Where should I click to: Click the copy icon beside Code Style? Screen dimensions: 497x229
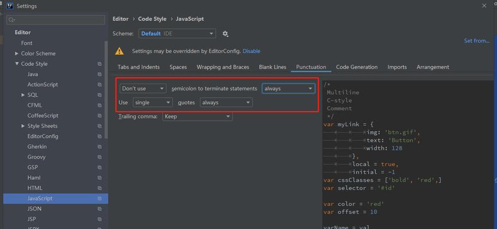(99, 64)
